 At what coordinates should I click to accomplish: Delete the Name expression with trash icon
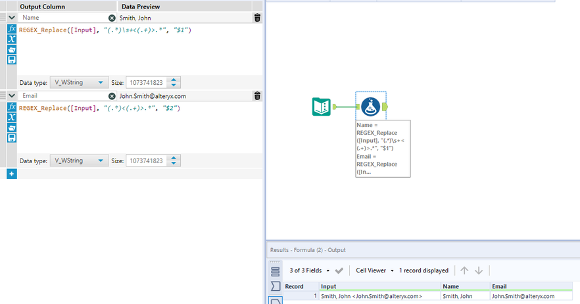258,17
